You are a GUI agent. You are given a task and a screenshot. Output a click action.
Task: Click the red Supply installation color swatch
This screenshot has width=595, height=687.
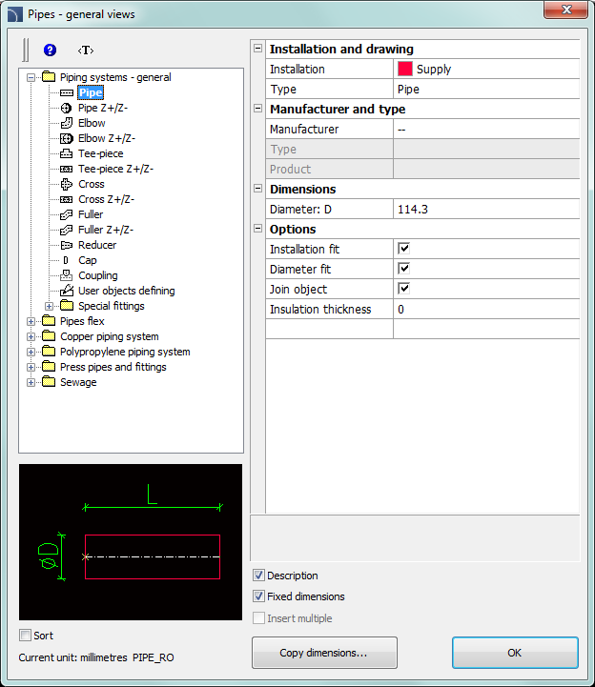404,69
